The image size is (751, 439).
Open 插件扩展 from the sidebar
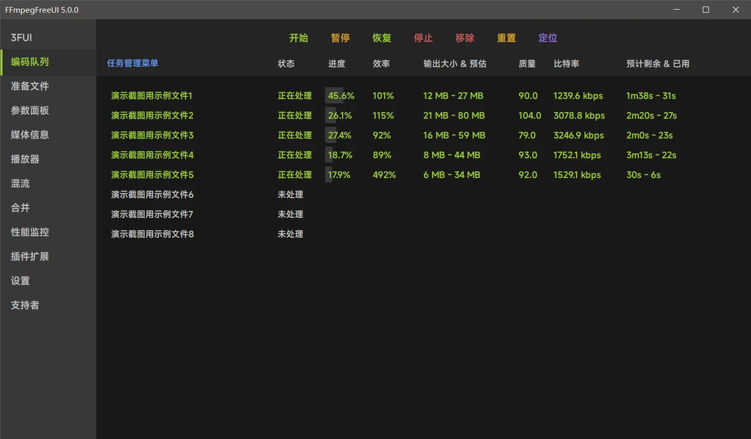click(30, 257)
